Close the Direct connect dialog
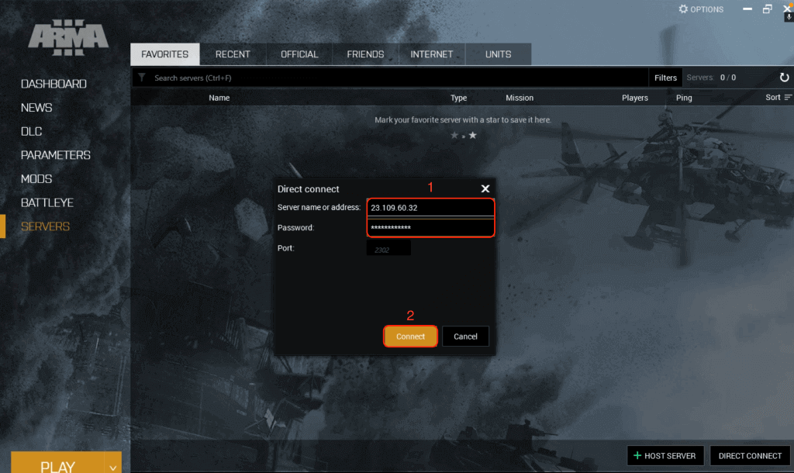Image resolution: width=794 pixels, height=473 pixels. 485,188
